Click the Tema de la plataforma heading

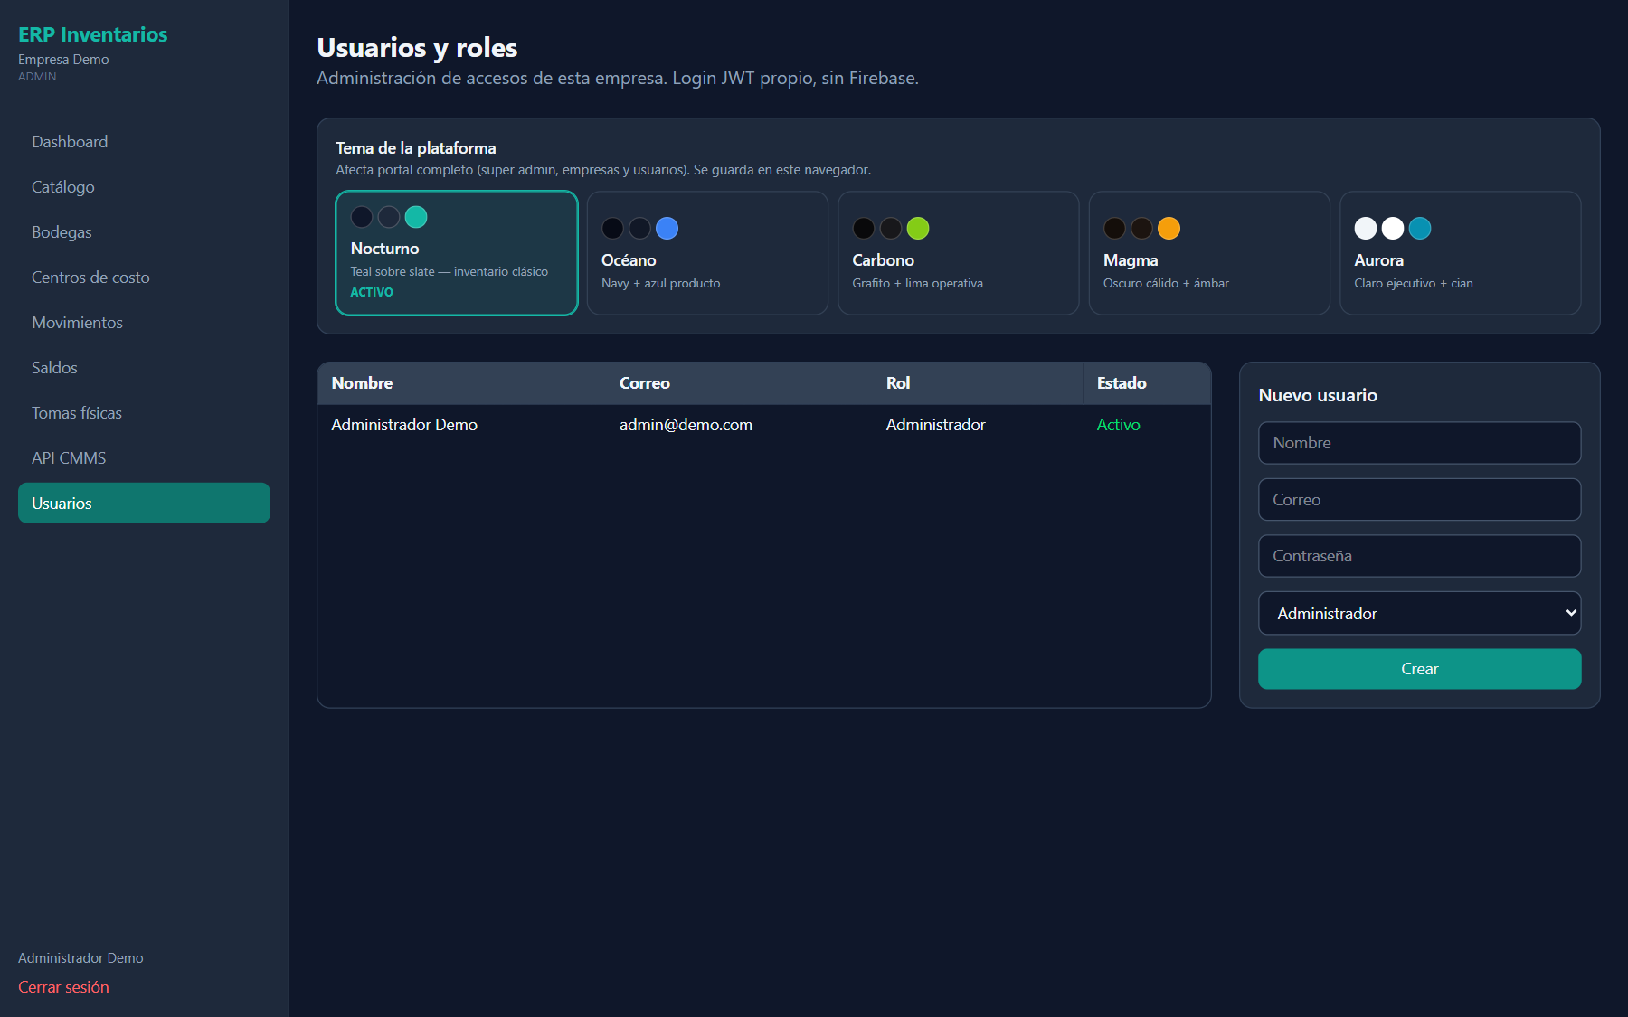pos(416,148)
